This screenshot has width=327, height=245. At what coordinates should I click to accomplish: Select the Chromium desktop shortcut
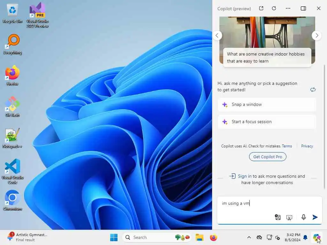pyautogui.click(x=12, y=201)
